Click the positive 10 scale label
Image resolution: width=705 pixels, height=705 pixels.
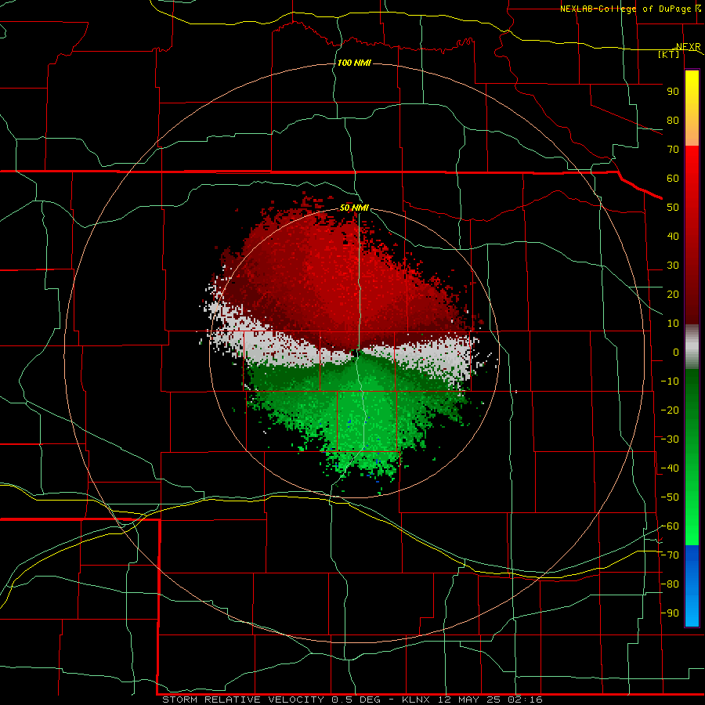673,324
